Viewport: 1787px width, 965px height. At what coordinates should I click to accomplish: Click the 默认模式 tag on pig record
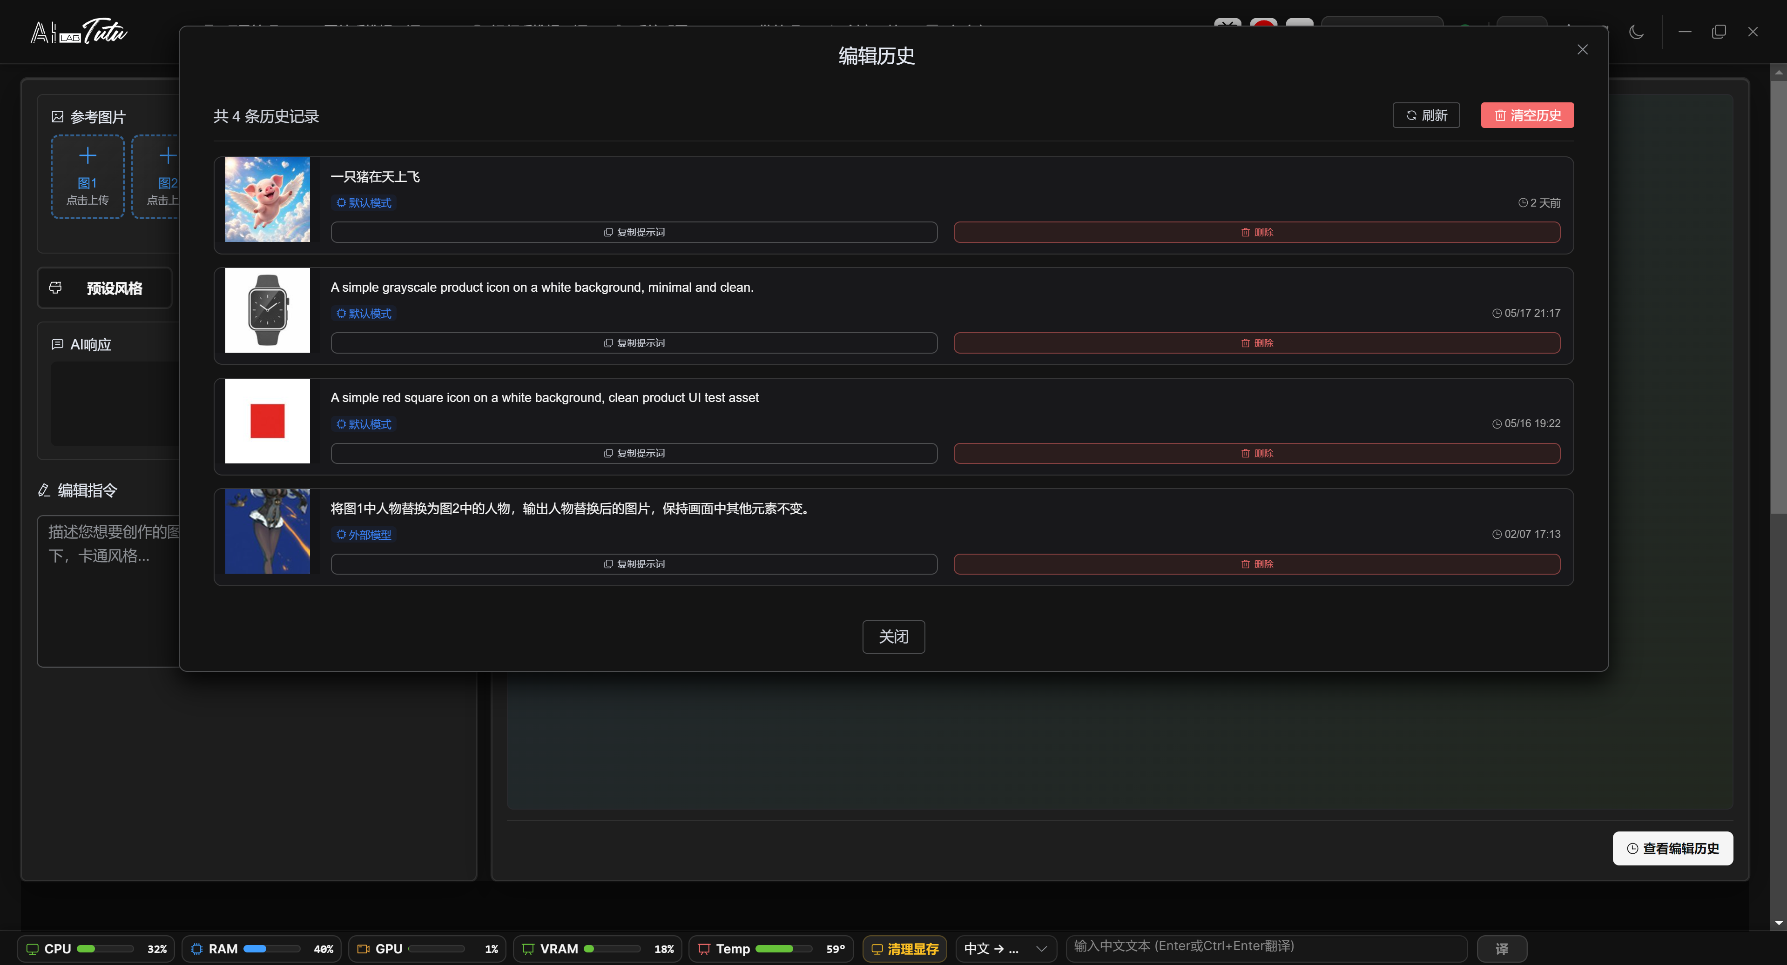[364, 202]
